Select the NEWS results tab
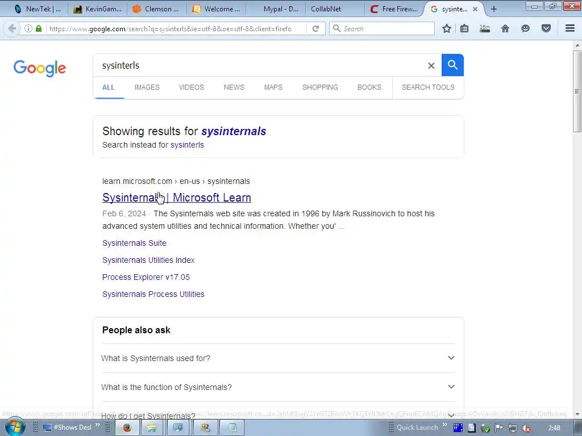The image size is (582, 436). pos(234,87)
